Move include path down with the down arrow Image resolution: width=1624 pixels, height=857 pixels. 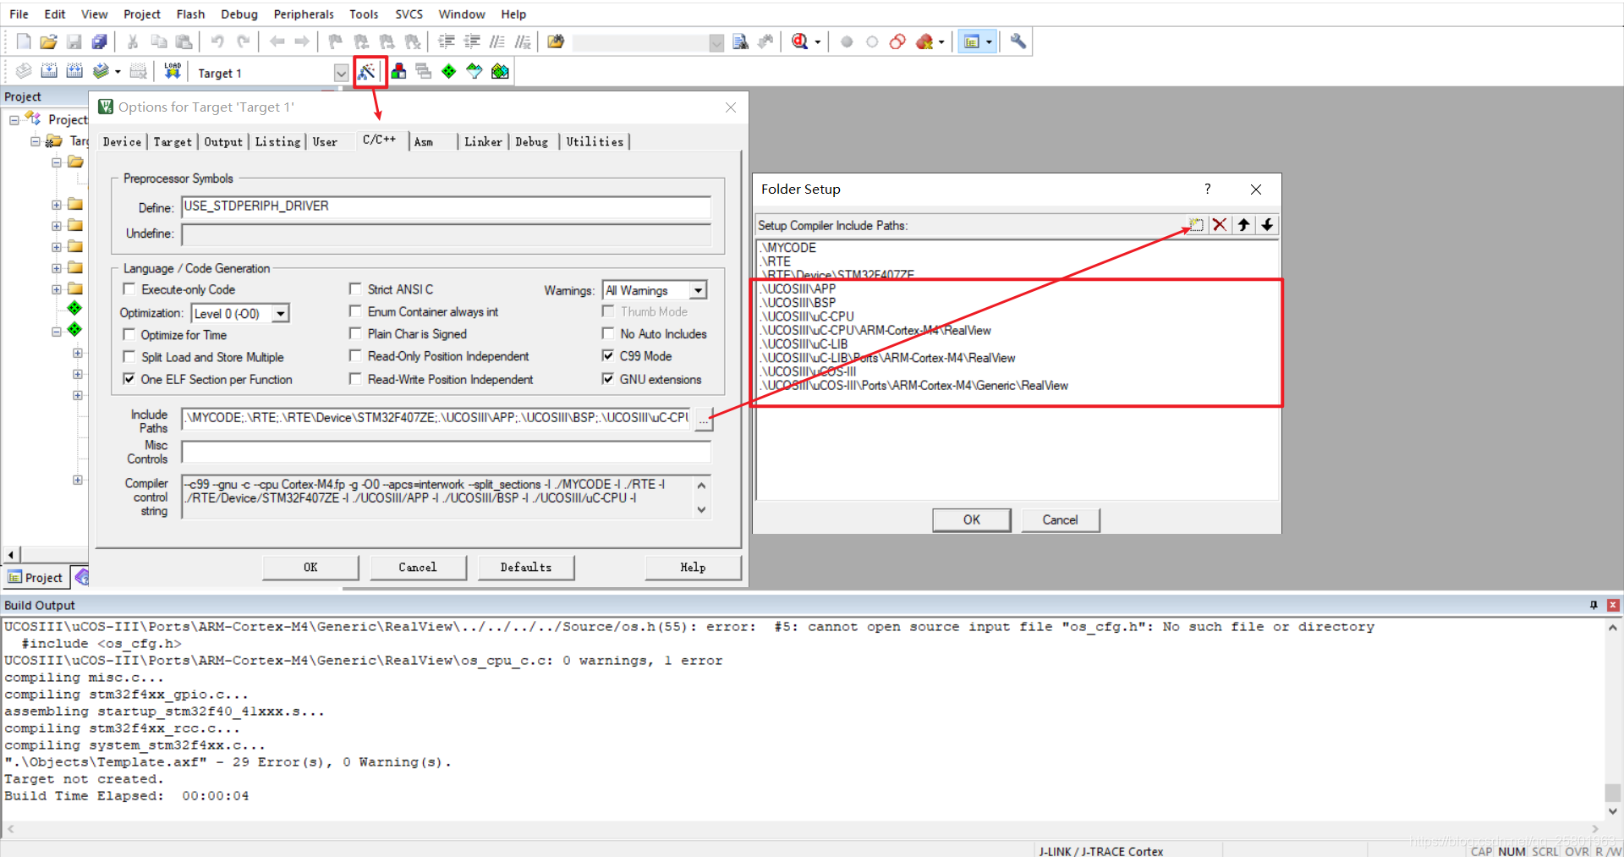1267,225
